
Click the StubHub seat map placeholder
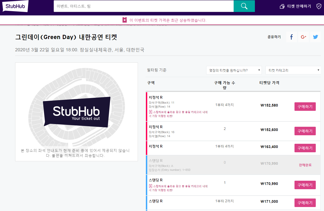(x=77, y=112)
